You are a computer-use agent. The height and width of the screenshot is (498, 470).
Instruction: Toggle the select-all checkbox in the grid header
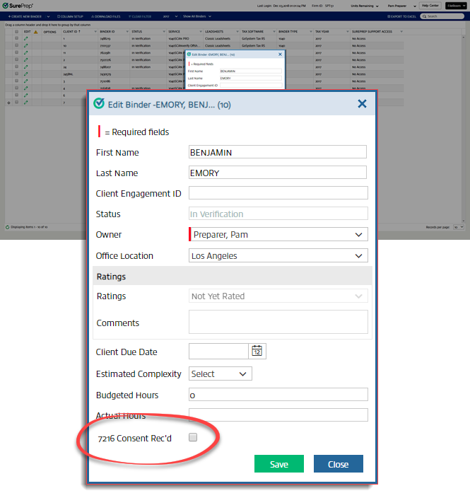[x=16, y=32]
